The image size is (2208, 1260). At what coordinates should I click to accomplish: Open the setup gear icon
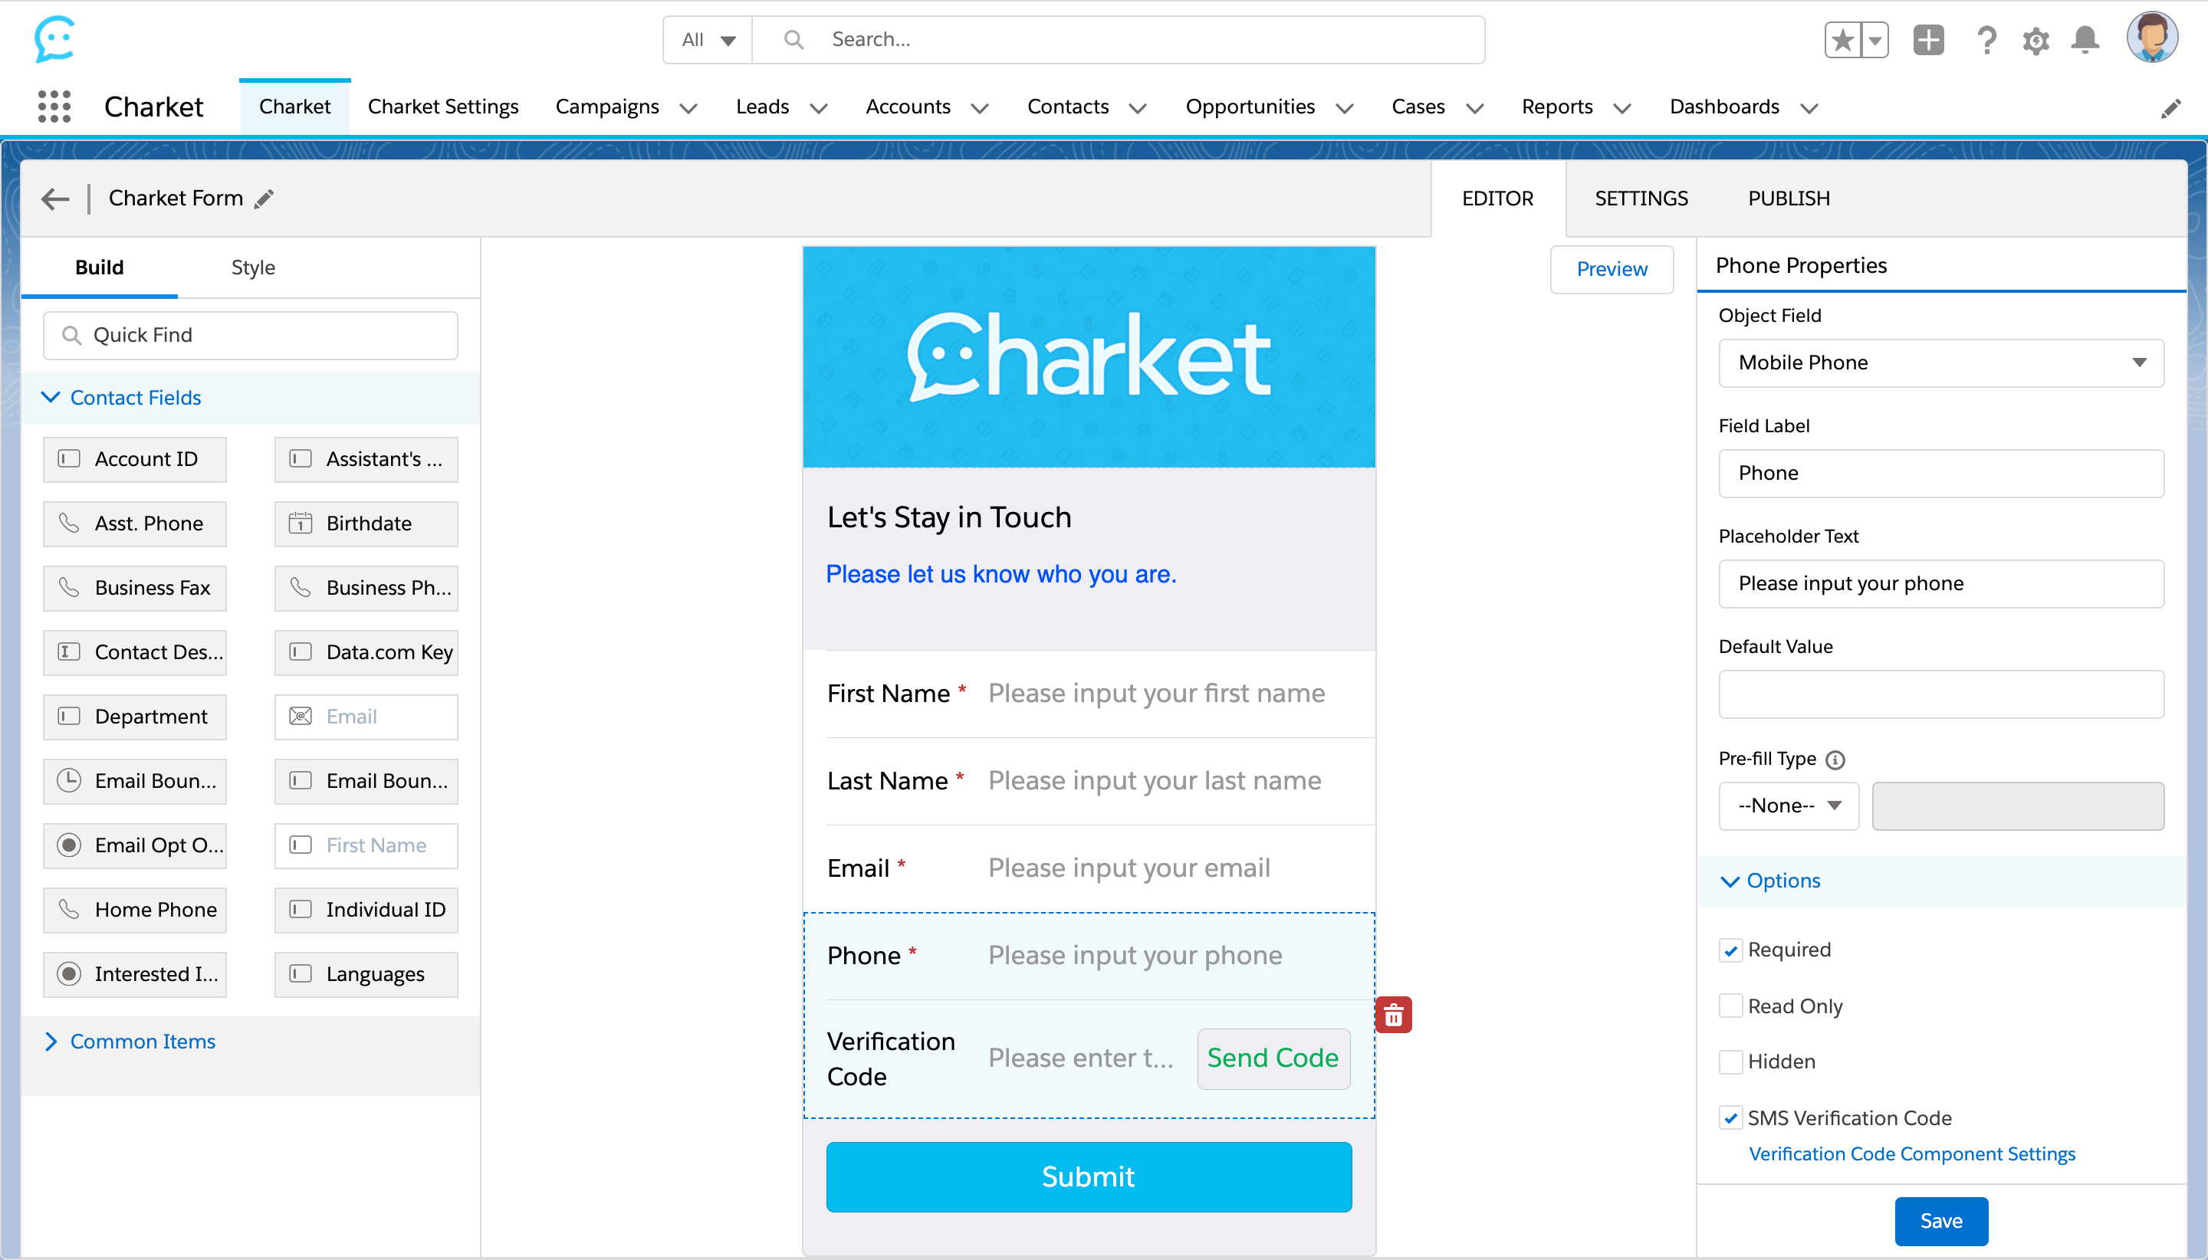[2036, 41]
